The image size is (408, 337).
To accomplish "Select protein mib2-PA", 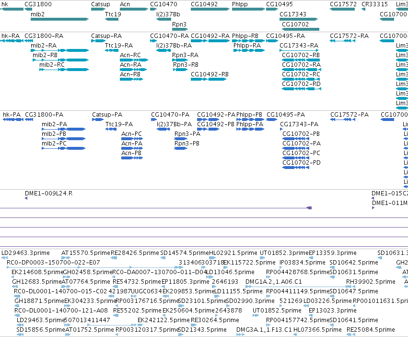I will (x=63, y=129).
